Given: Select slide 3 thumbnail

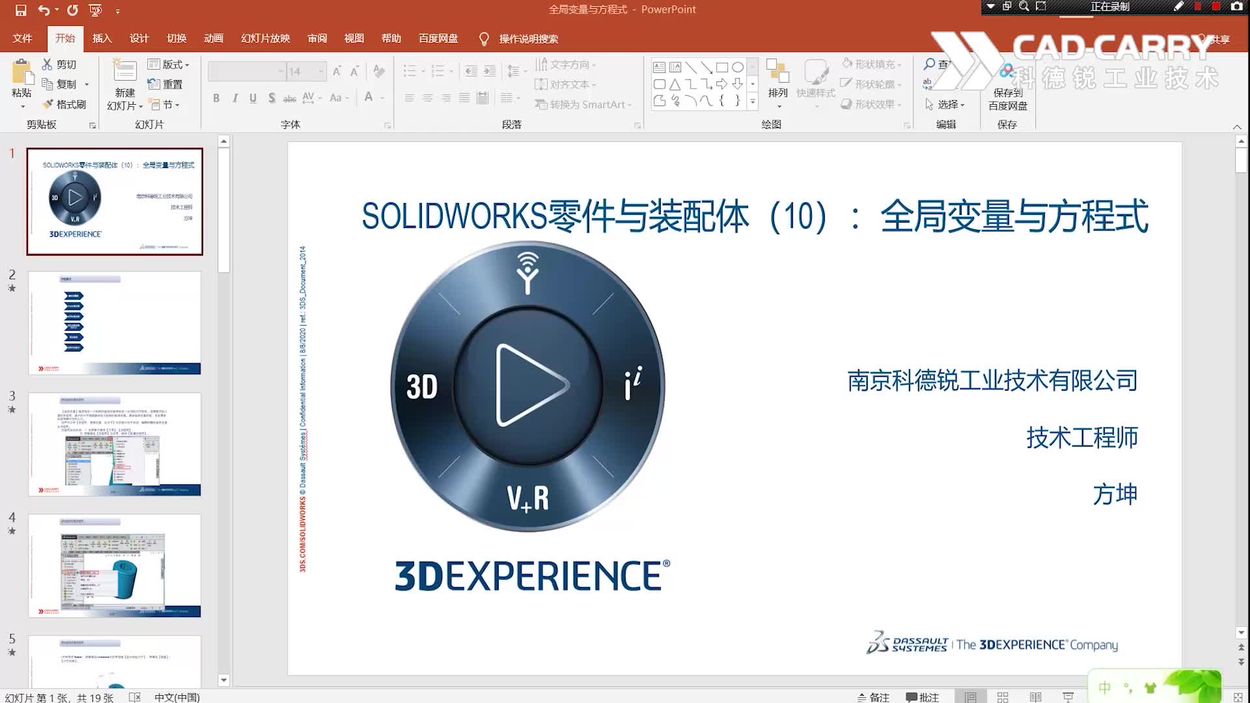Looking at the screenshot, I should pos(115,444).
